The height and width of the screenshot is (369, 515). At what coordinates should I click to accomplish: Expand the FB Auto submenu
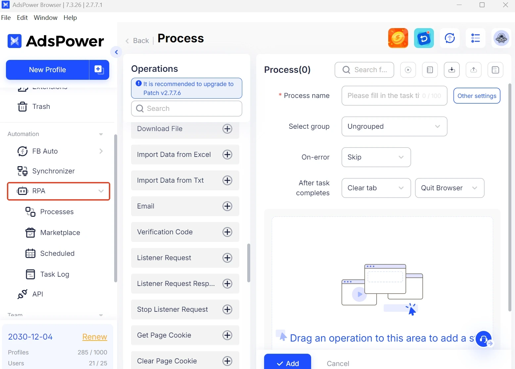[x=101, y=151]
